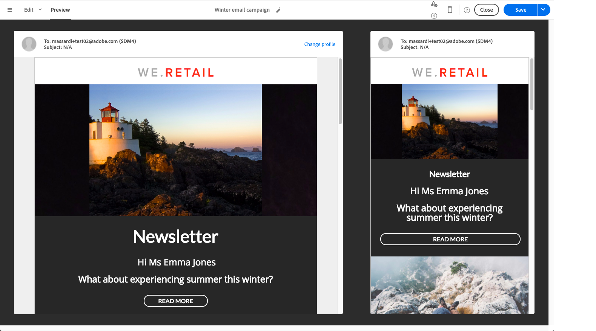The height and width of the screenshot is (331, 596).
Task: Click the profile avatar in mobile preview
Action: [386, 44]
